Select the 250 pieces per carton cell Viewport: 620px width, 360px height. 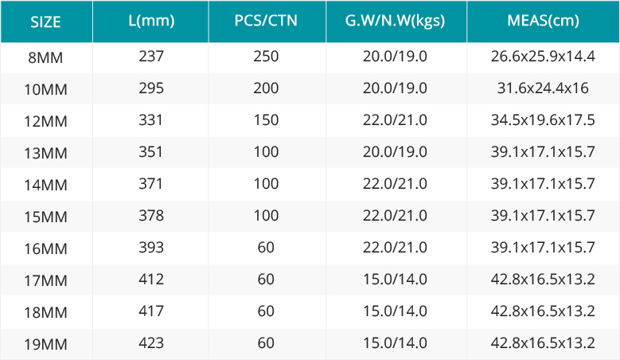(x=266, y=57)
